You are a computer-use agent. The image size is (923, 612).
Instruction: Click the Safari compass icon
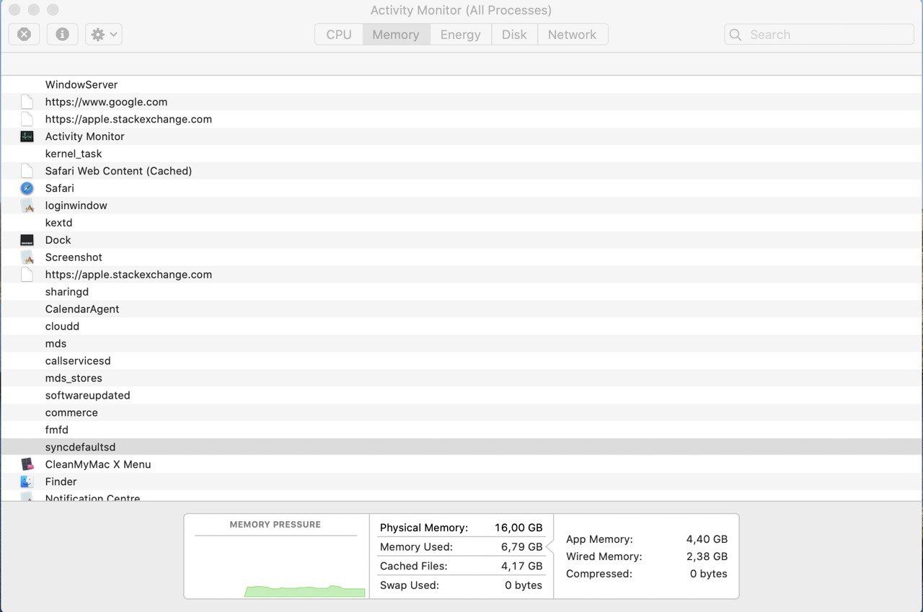pos(27,188)
